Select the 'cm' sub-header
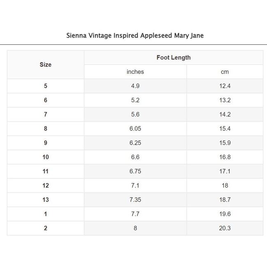 pyautogui.click(x=225, y=72)
